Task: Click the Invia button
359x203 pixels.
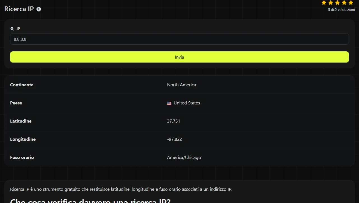Action: (x=179, y=57)
